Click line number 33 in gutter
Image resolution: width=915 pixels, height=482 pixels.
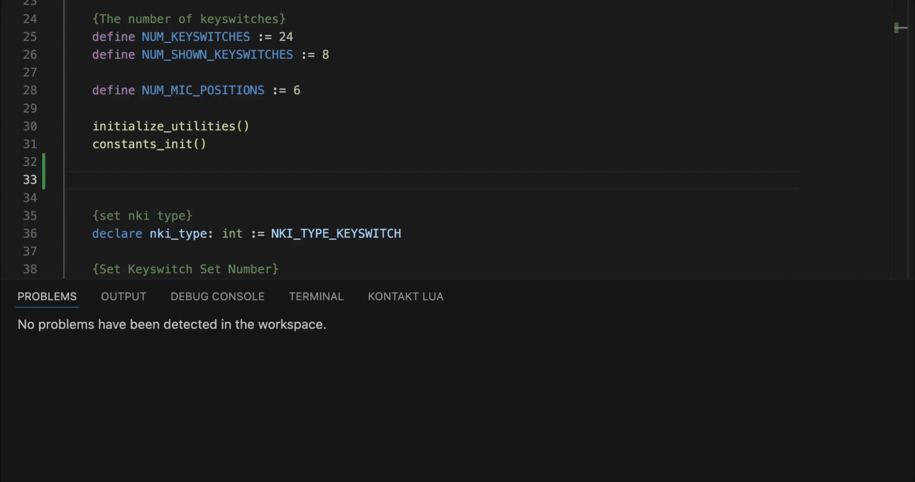coord(30,180)
